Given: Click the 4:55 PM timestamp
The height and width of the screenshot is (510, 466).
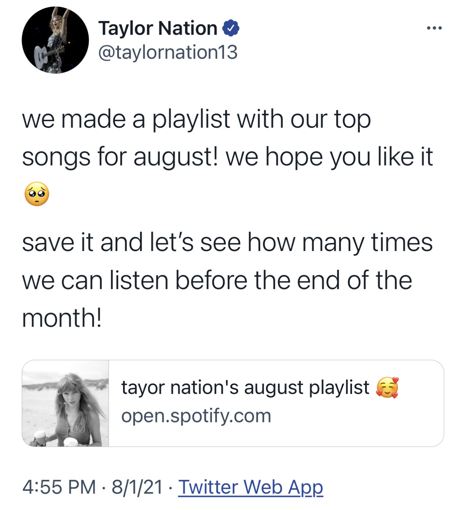Looking at the screenshot, I should pos(59,487).
